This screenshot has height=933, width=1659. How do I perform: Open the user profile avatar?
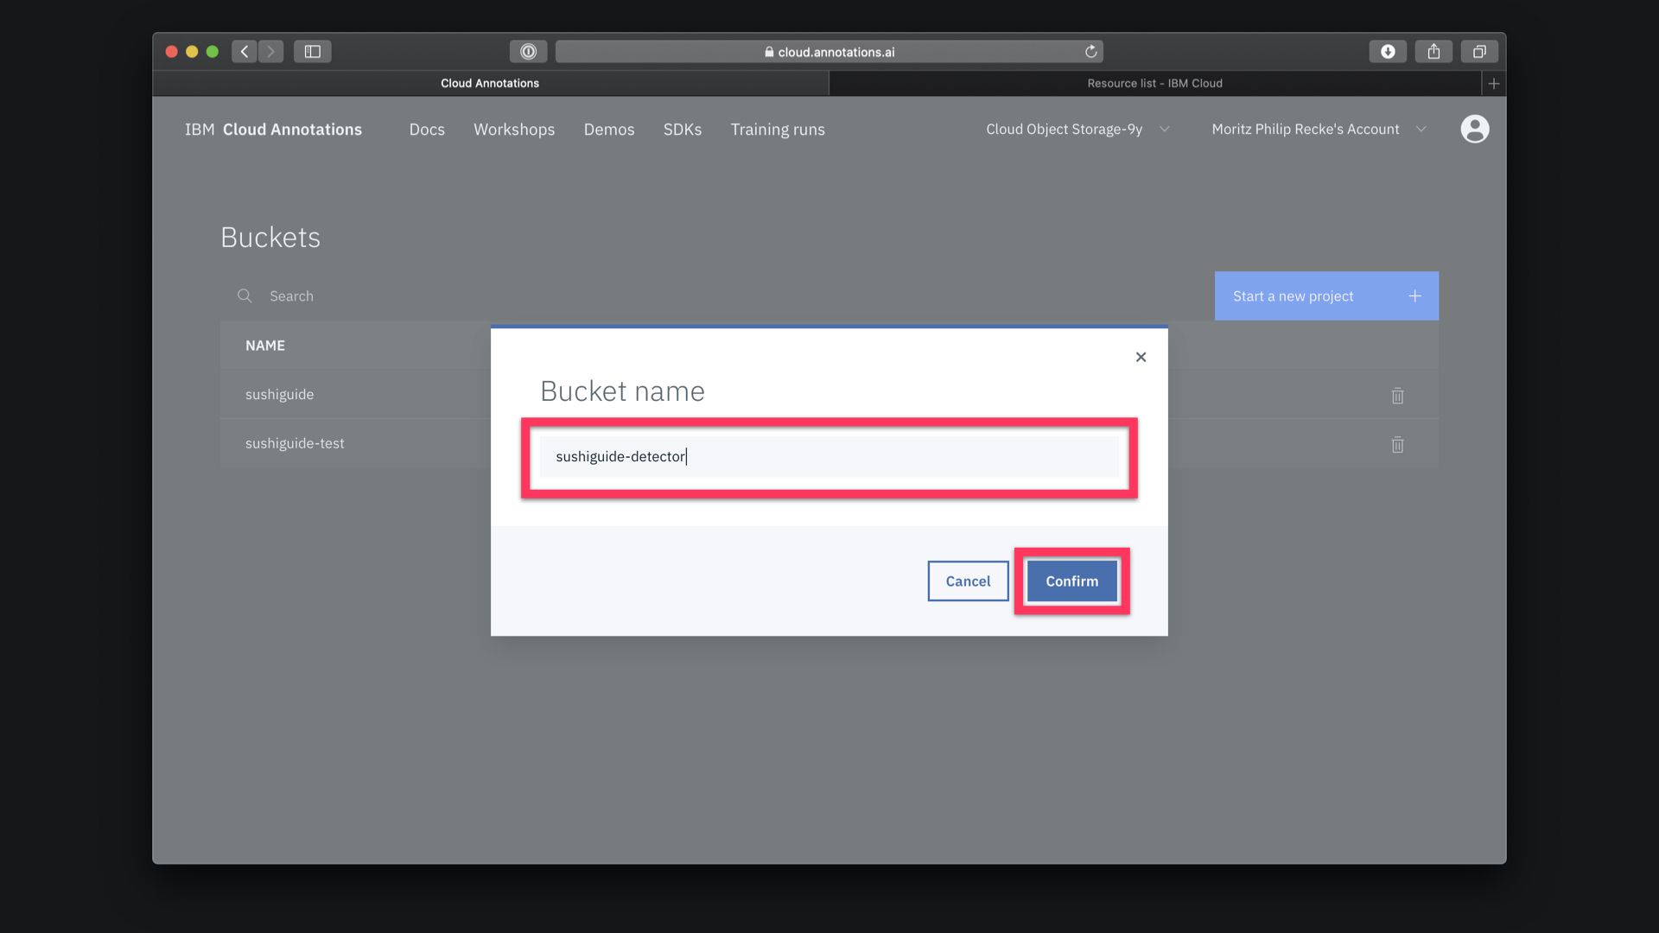coord(1474,129)
